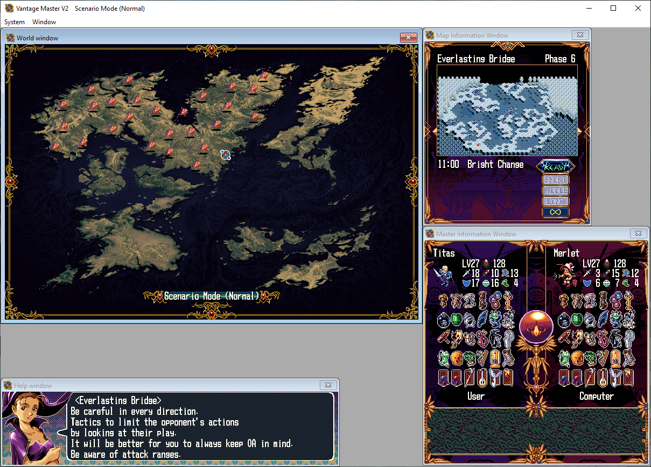Select the green emerald creature in Titas's grid

point(458,319)
